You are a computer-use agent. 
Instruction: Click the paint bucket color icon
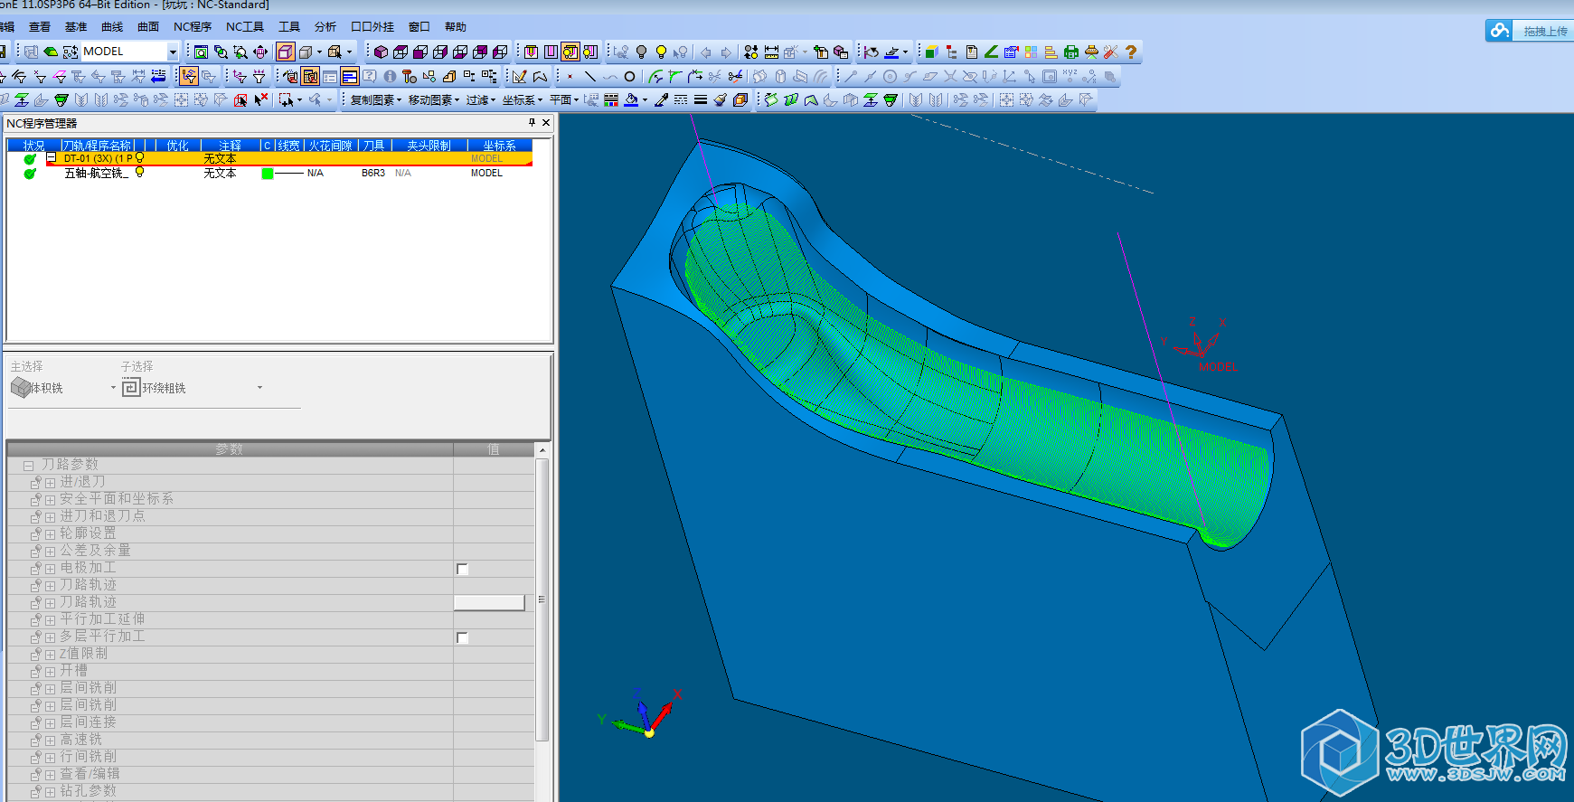point(631,99)
